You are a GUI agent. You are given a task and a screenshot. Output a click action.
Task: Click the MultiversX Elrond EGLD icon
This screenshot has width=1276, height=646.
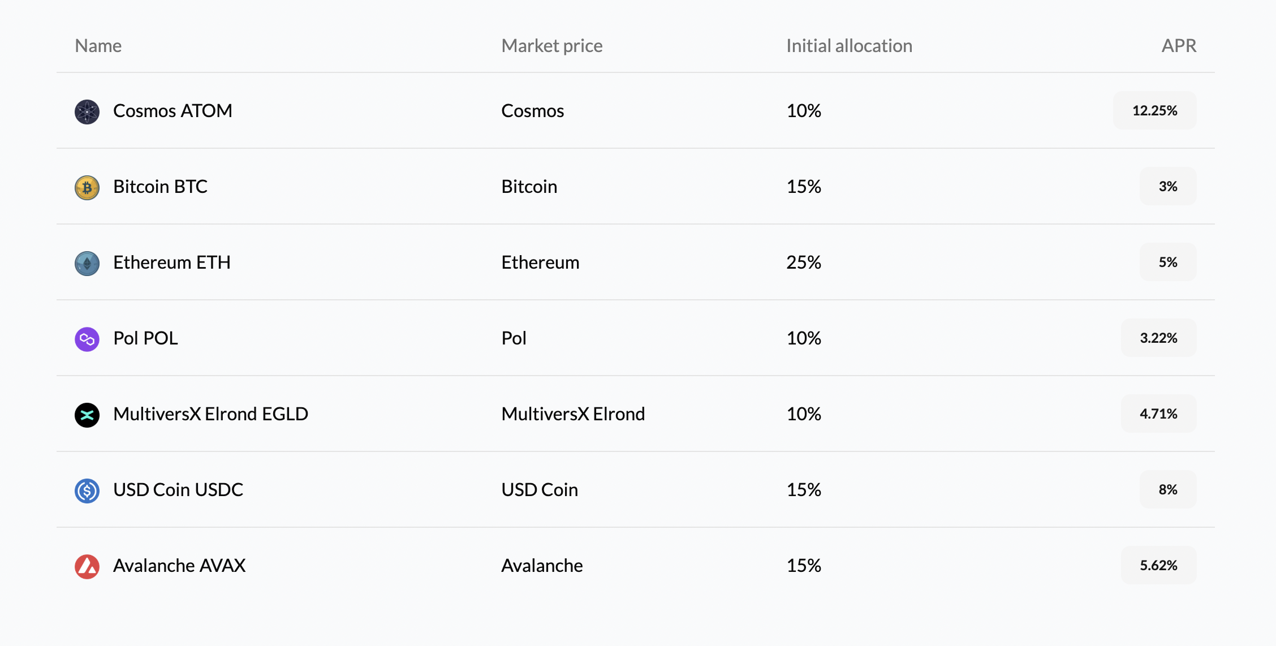[x=87, y=415]
